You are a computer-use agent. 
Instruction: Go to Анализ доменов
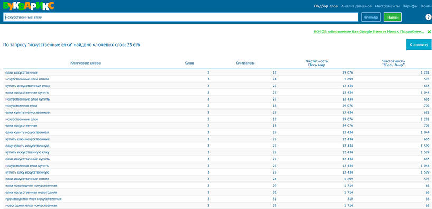356,6
